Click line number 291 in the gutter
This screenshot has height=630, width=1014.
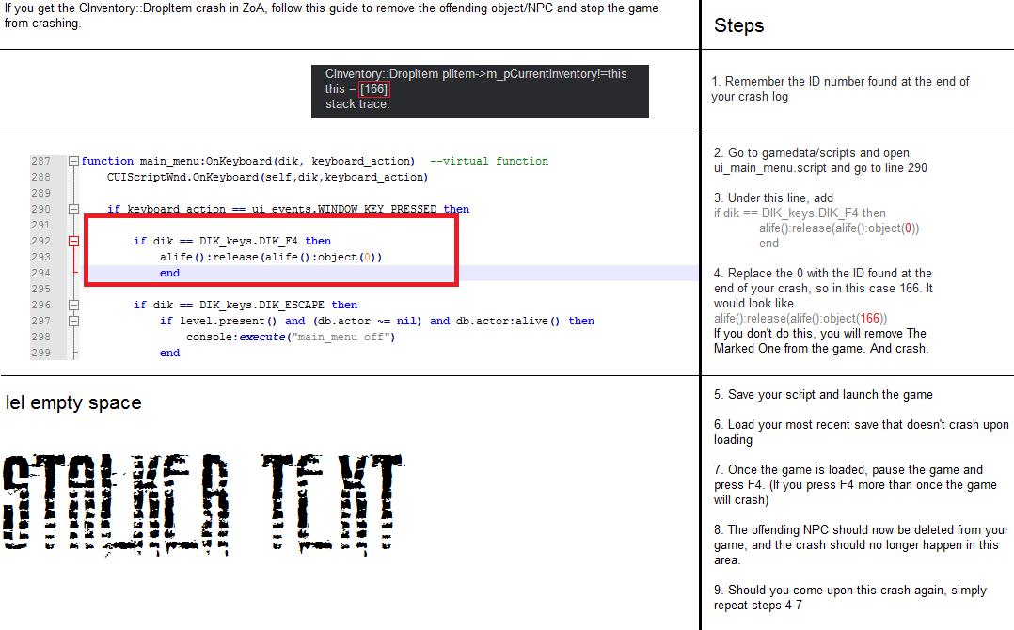tap(40, 225)
